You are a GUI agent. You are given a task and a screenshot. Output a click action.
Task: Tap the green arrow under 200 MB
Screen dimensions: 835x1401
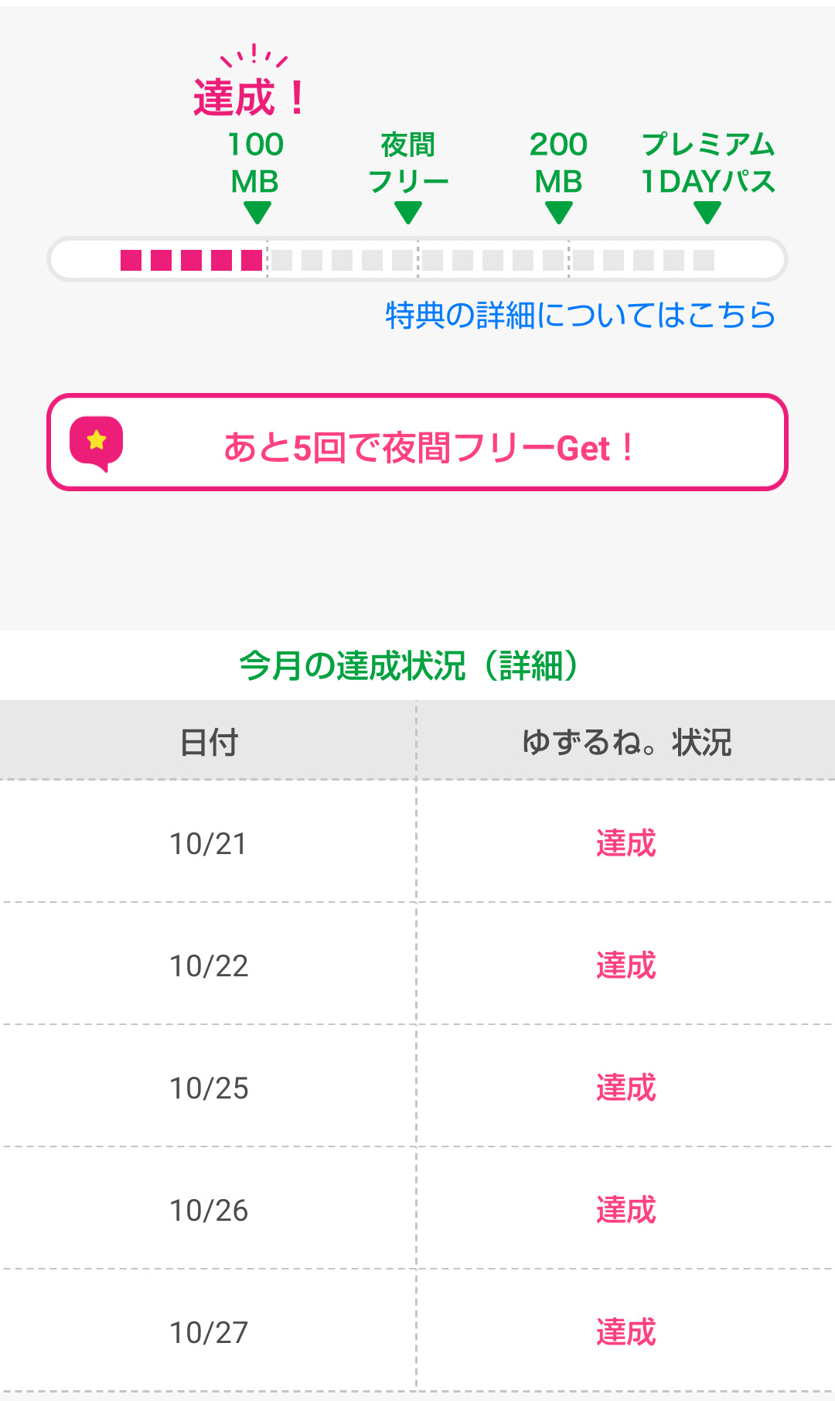click(558, 212)
